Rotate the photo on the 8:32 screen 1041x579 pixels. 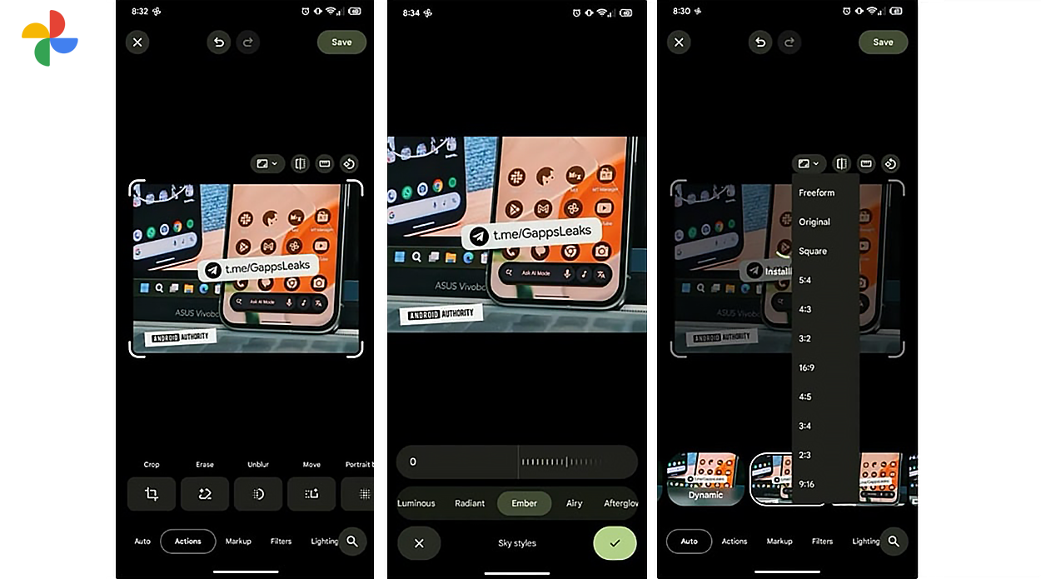click(x=350, y=164)
